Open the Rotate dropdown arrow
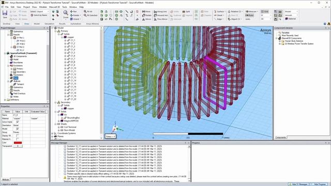This screenshot has width=331, height=186. pos(80,15)
